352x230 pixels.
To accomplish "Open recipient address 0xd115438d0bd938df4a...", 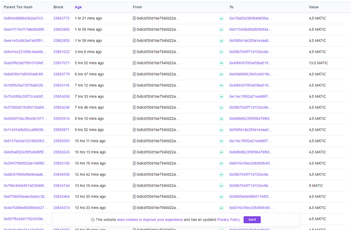I will [x=251, y=29].
